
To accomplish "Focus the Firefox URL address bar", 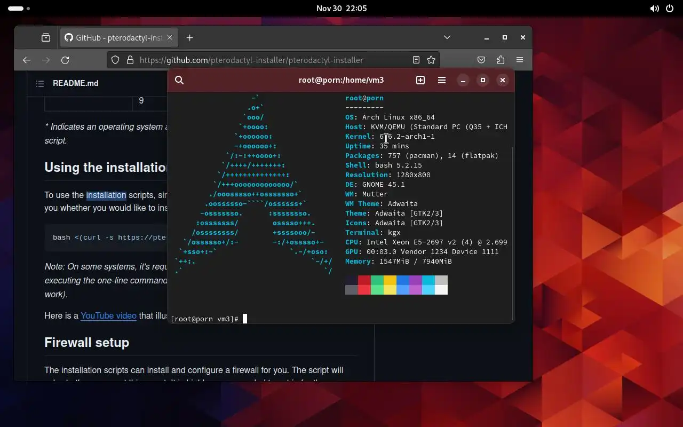I will click(x=272, y=60).
